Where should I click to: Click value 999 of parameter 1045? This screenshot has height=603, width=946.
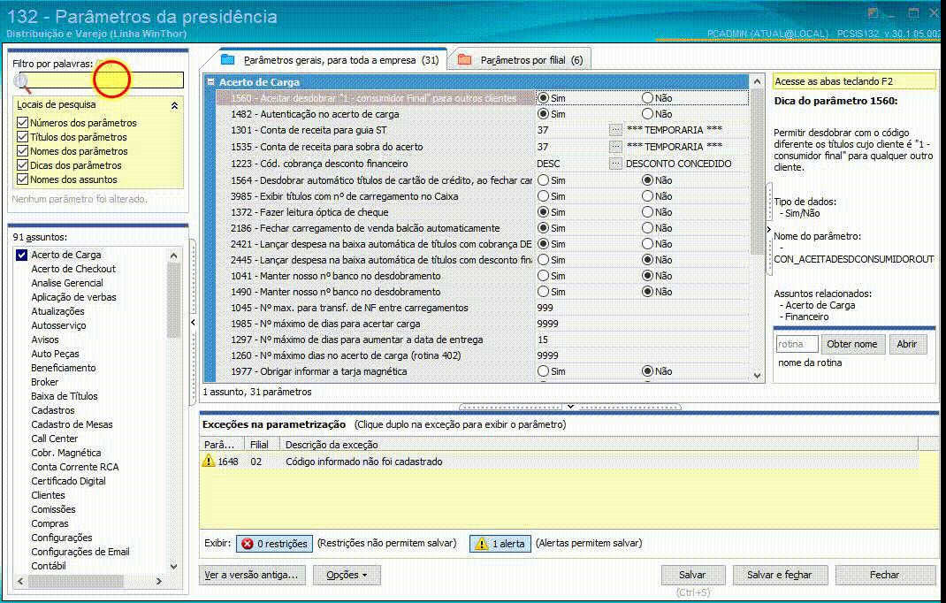[x=545, y=307]
